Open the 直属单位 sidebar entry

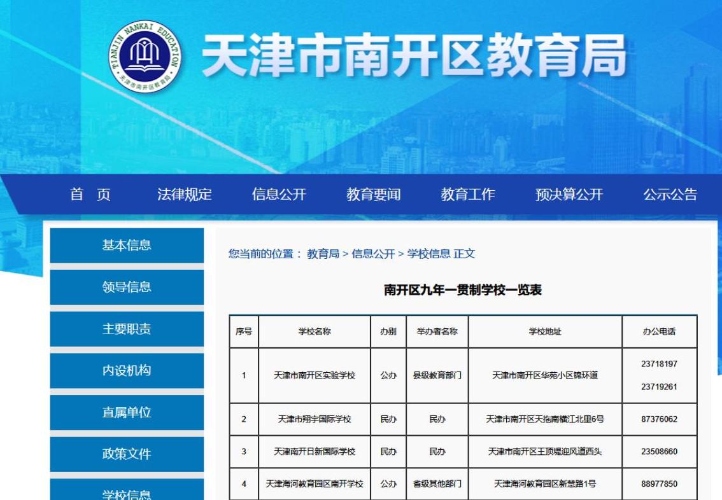(125, 413)
